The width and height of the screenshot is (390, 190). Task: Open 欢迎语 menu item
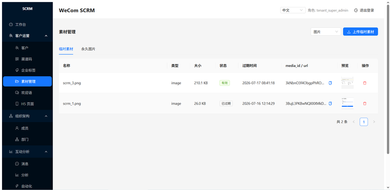27,93
